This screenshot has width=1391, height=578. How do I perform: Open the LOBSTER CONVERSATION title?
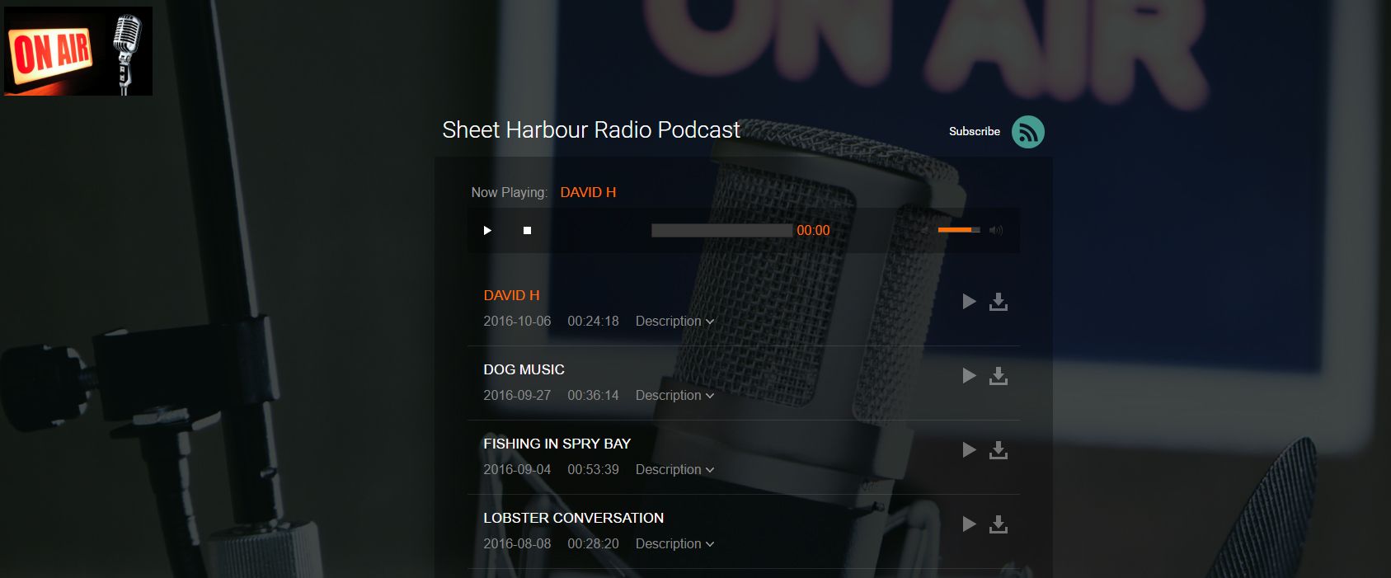(573, 518)
